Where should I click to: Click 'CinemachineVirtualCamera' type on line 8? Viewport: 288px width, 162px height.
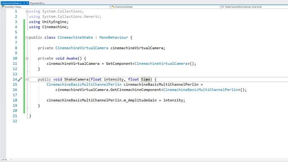(x=82, y=48)
